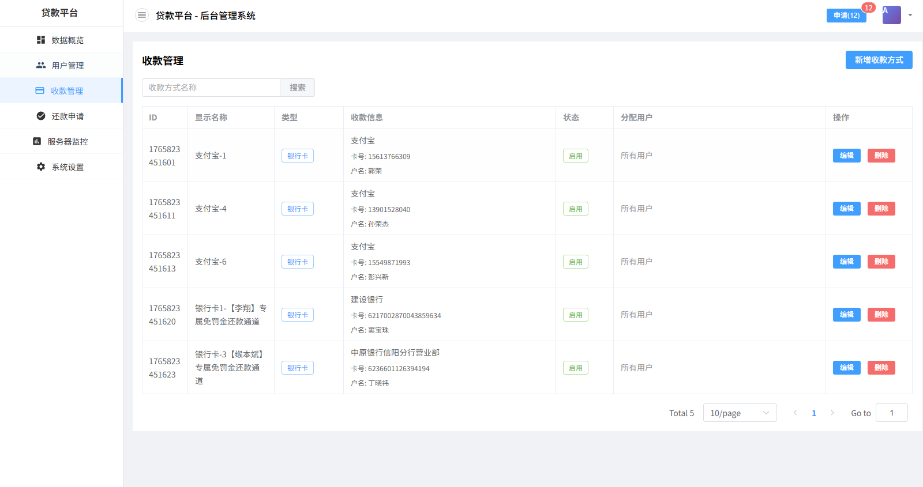The width and height of the screenshot is (923, 487).
Task: Click the 服务器监控 chart icon
Action: coord(37,141)
